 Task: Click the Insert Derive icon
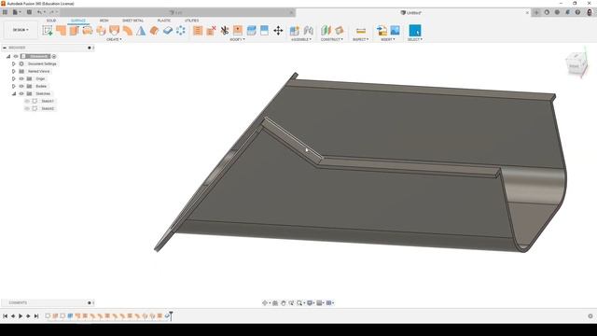click(382, 31)
